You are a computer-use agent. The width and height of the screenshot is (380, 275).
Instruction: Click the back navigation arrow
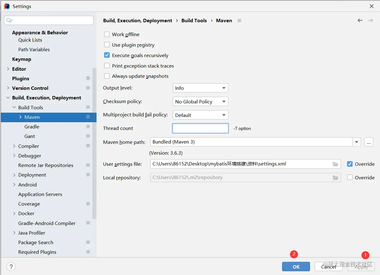point(360,20)
